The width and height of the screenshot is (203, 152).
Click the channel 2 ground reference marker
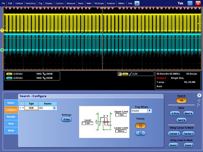[2, 50]
